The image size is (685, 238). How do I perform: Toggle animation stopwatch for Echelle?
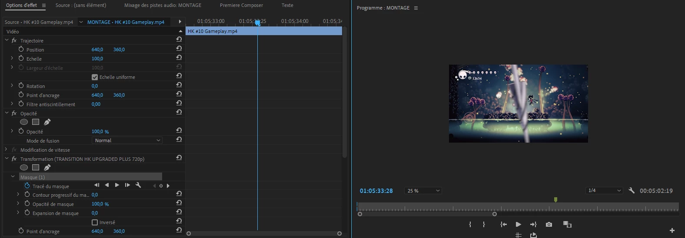pos(21,58)
